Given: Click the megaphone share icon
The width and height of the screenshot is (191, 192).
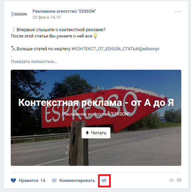Looking at the screenshot, I should (x=104, y=181).
